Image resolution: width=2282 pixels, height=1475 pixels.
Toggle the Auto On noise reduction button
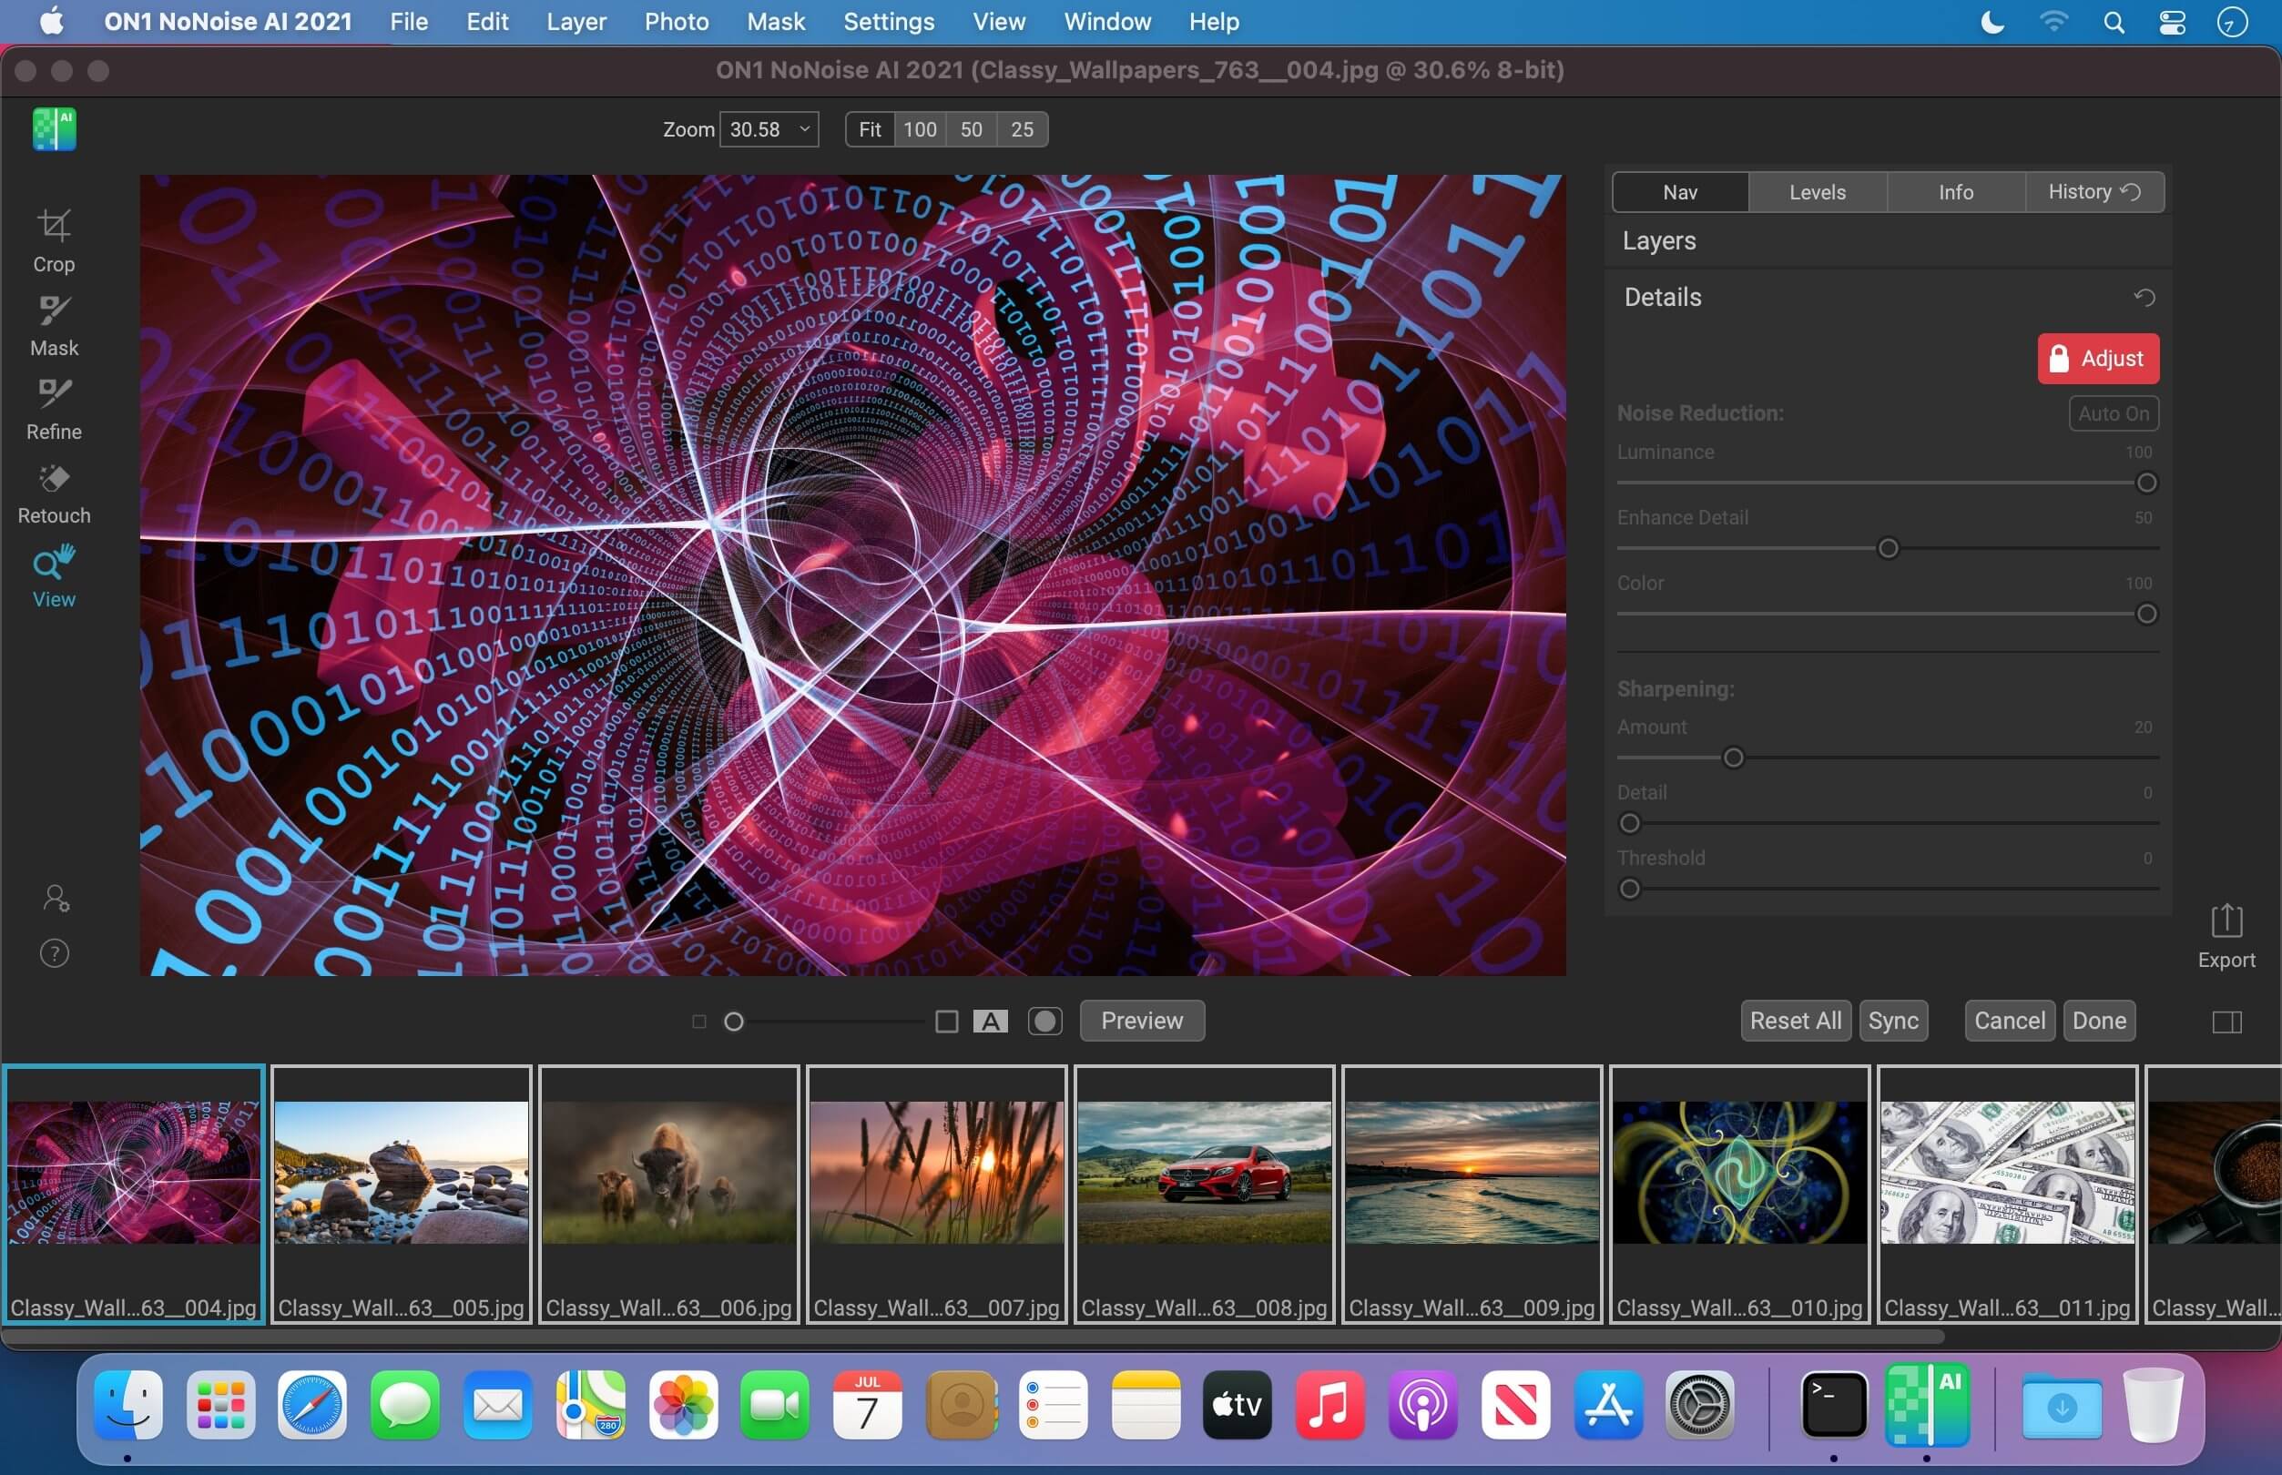click(x=2113, y=413)
